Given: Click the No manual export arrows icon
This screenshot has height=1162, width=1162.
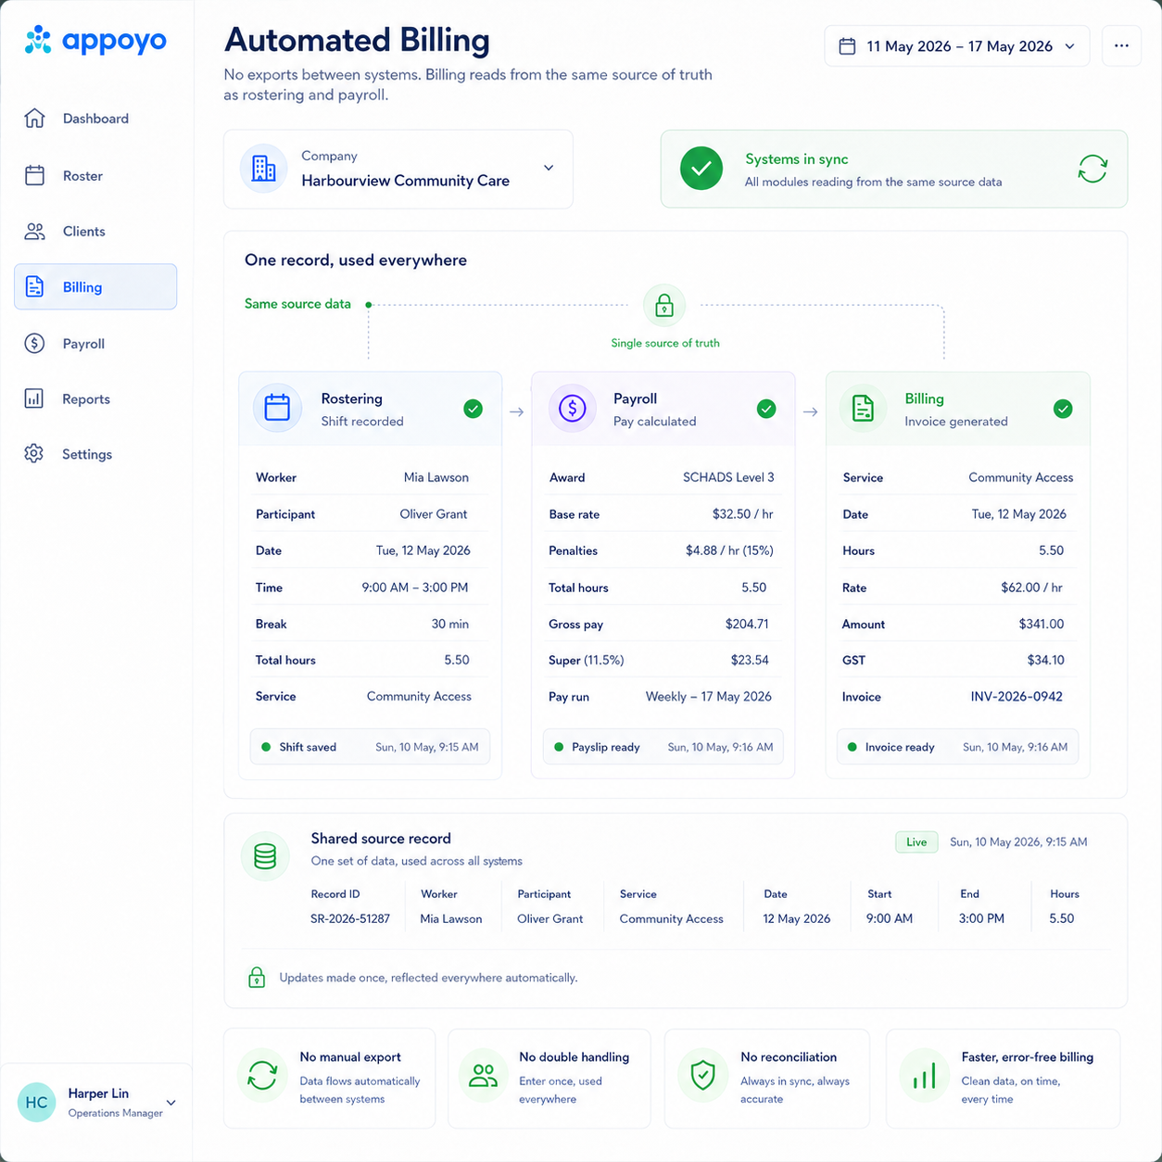Looking at the screenshot, I should point(262,1076).
